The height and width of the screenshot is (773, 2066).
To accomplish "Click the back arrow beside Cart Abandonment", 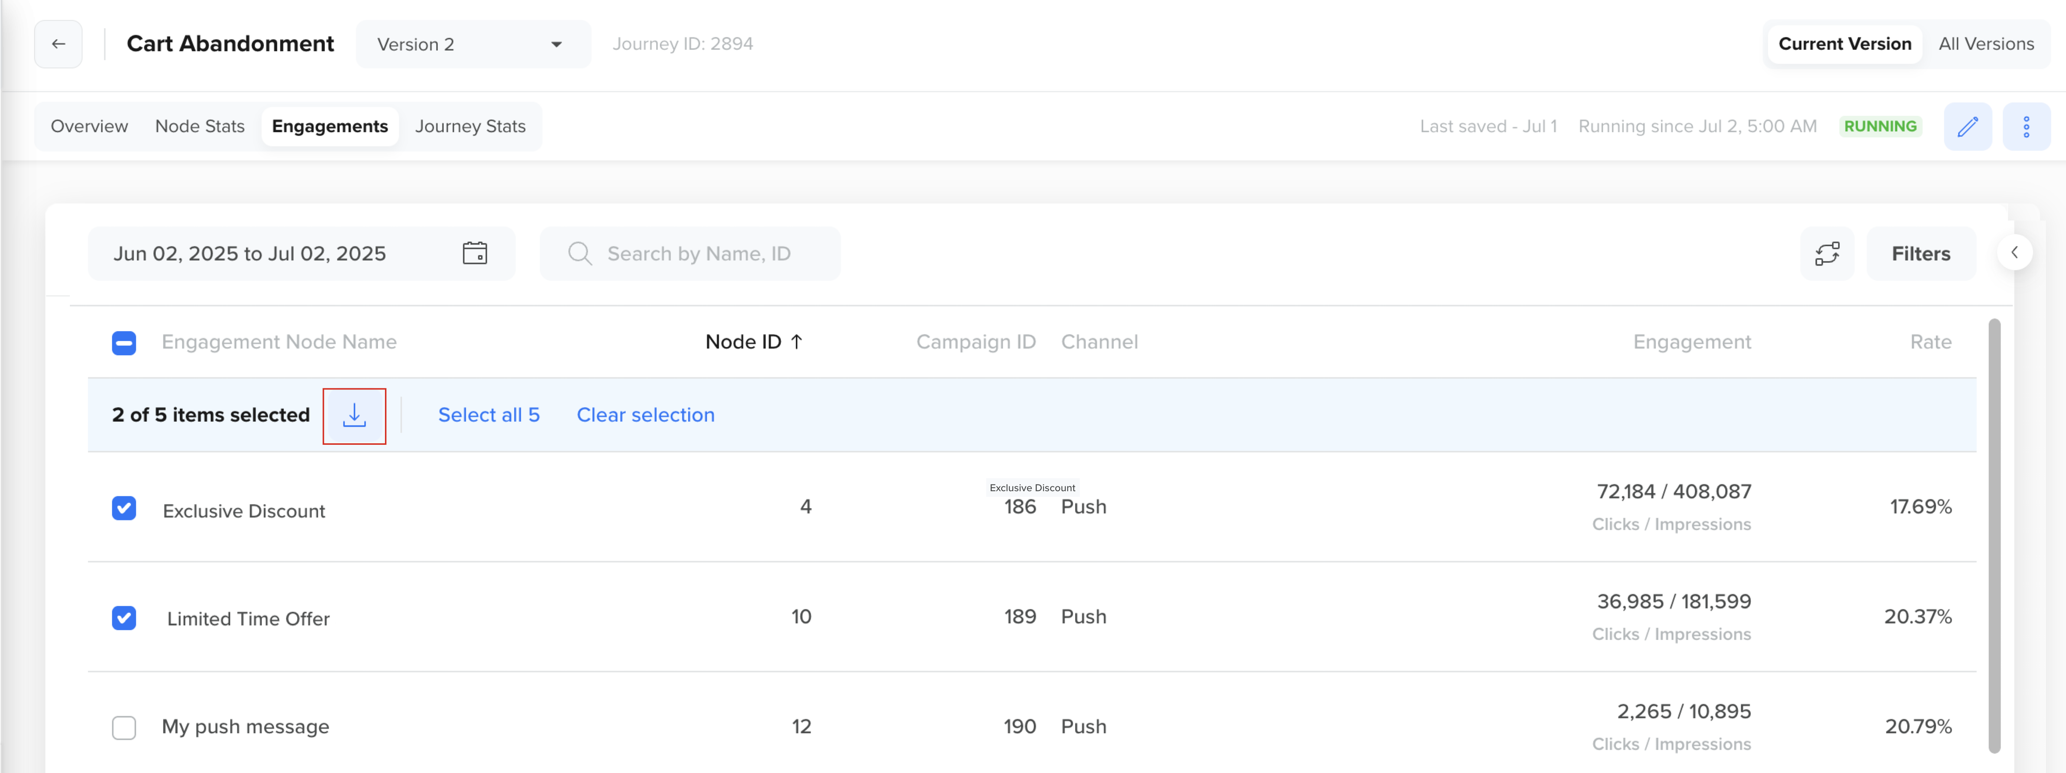I will 58,44.
